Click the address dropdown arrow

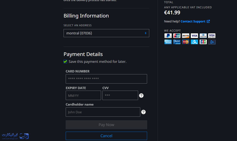tap(145, 33)
